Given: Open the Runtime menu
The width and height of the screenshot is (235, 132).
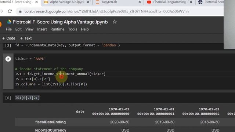Looking at the screenshot, I should coord(57,29).
